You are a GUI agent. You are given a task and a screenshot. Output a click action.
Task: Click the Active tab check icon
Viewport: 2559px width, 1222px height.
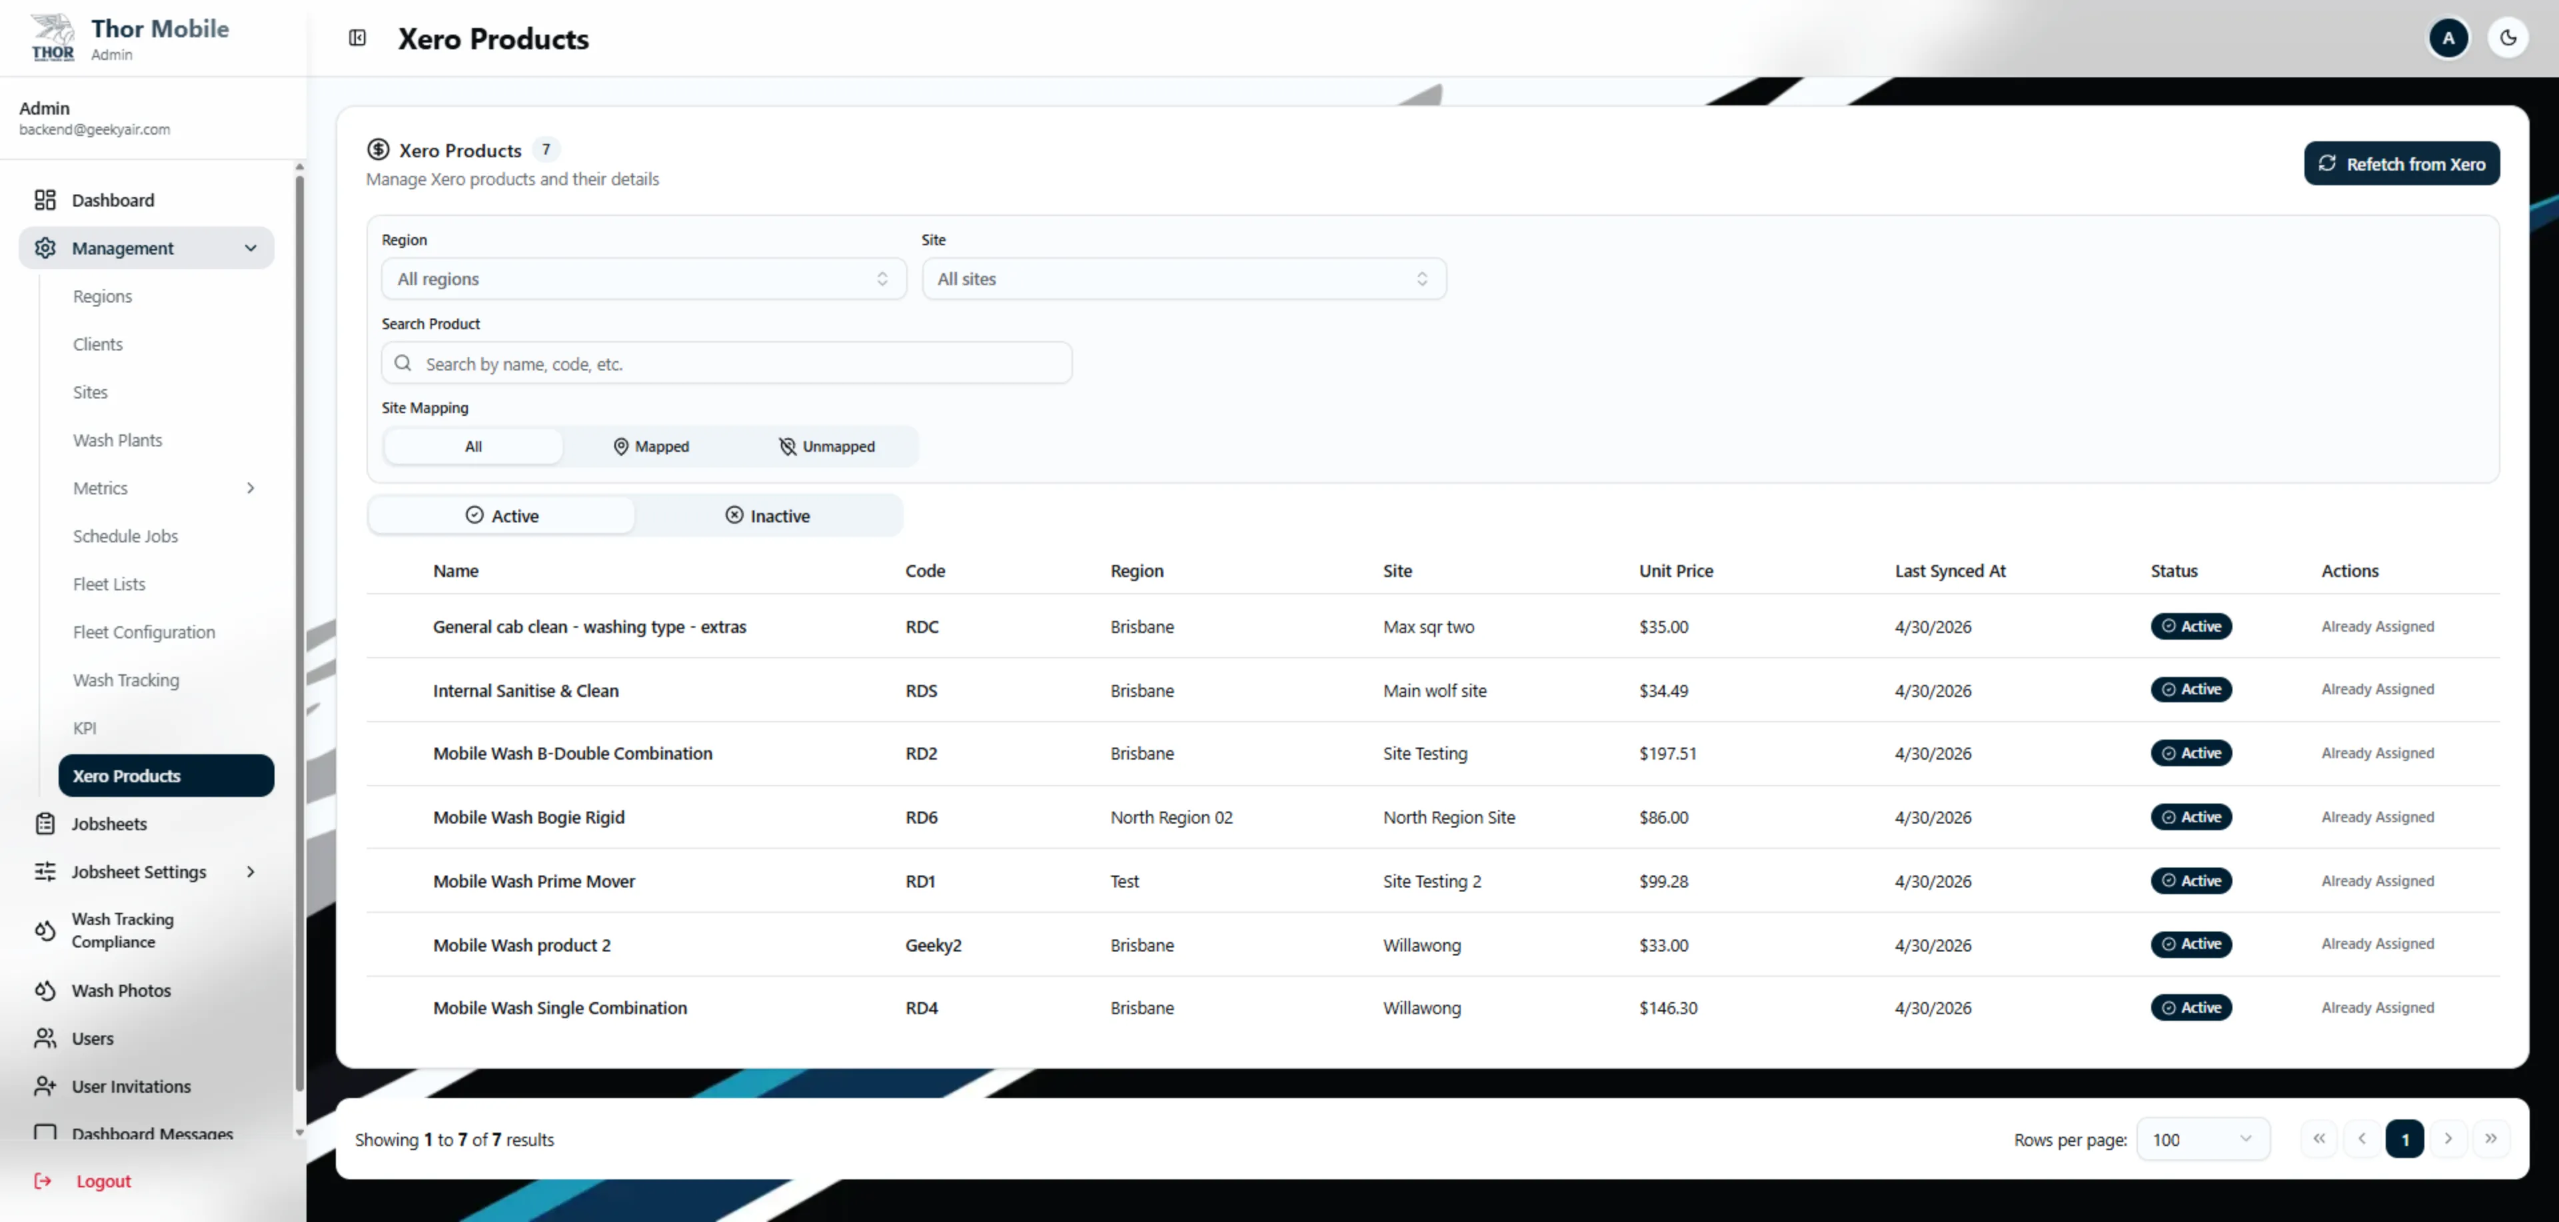[474, 514]
